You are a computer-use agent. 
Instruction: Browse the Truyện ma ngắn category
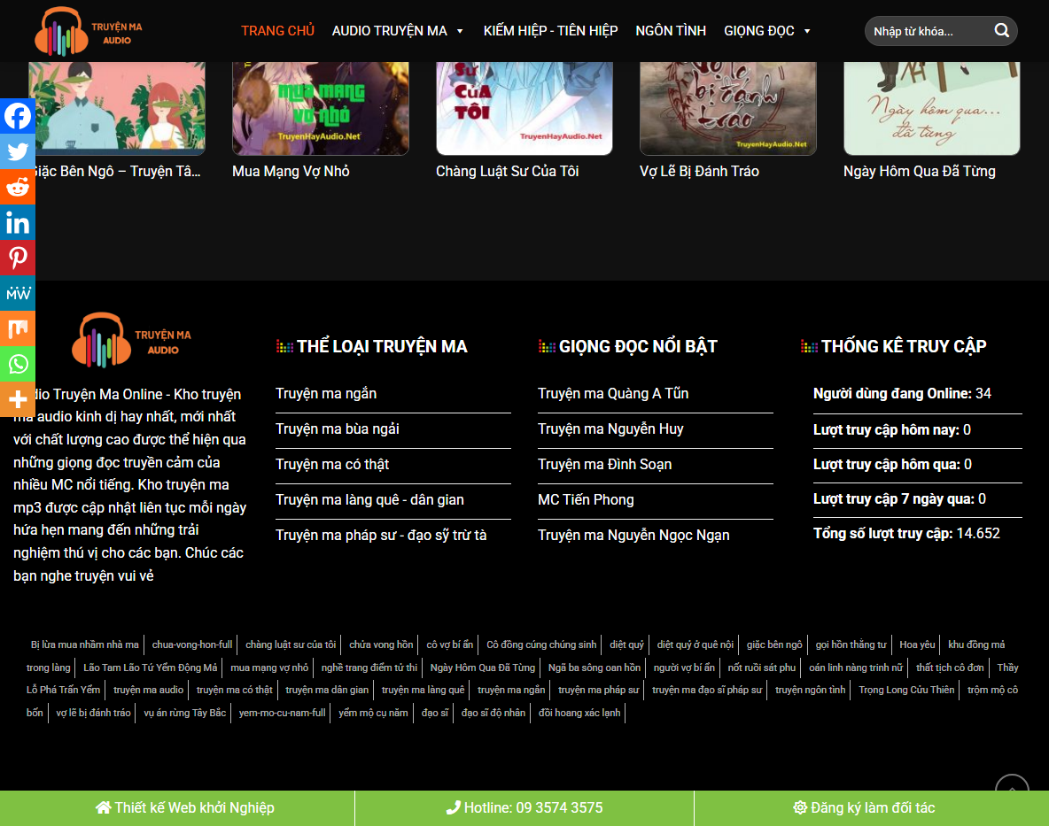coord(327,393)
